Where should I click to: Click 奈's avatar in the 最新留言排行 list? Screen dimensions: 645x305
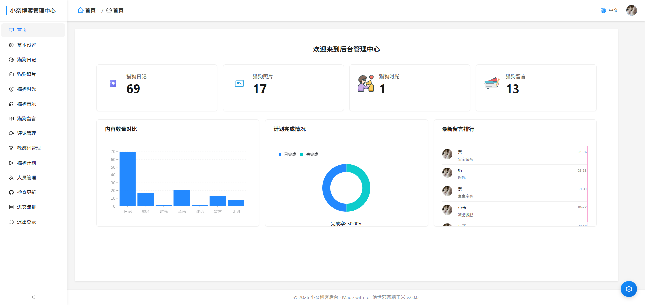[447, 154]
